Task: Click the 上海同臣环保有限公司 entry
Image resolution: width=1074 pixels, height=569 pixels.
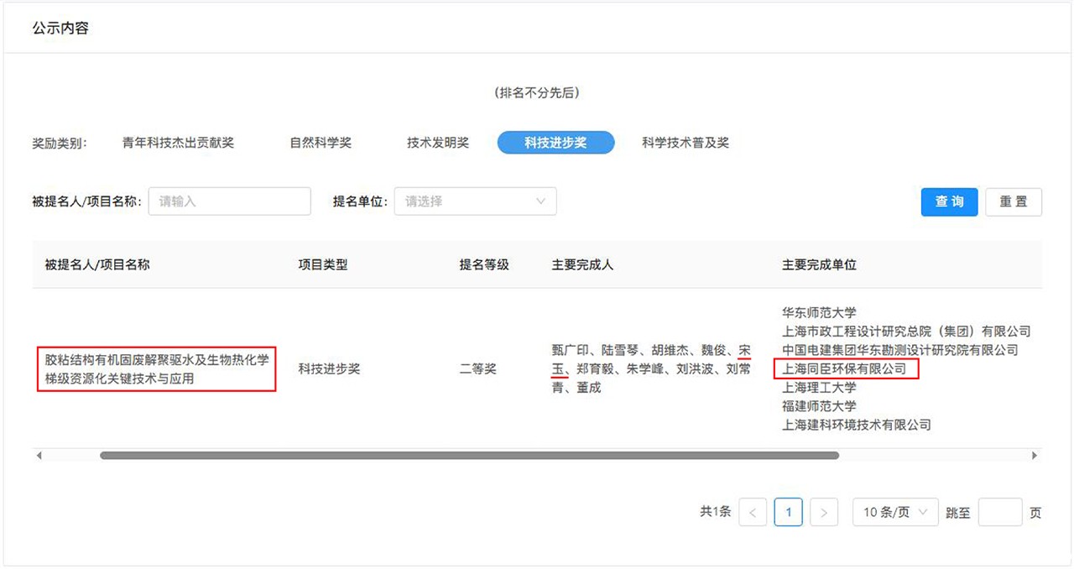Action: pyautogui.click(x=845, y=368)
